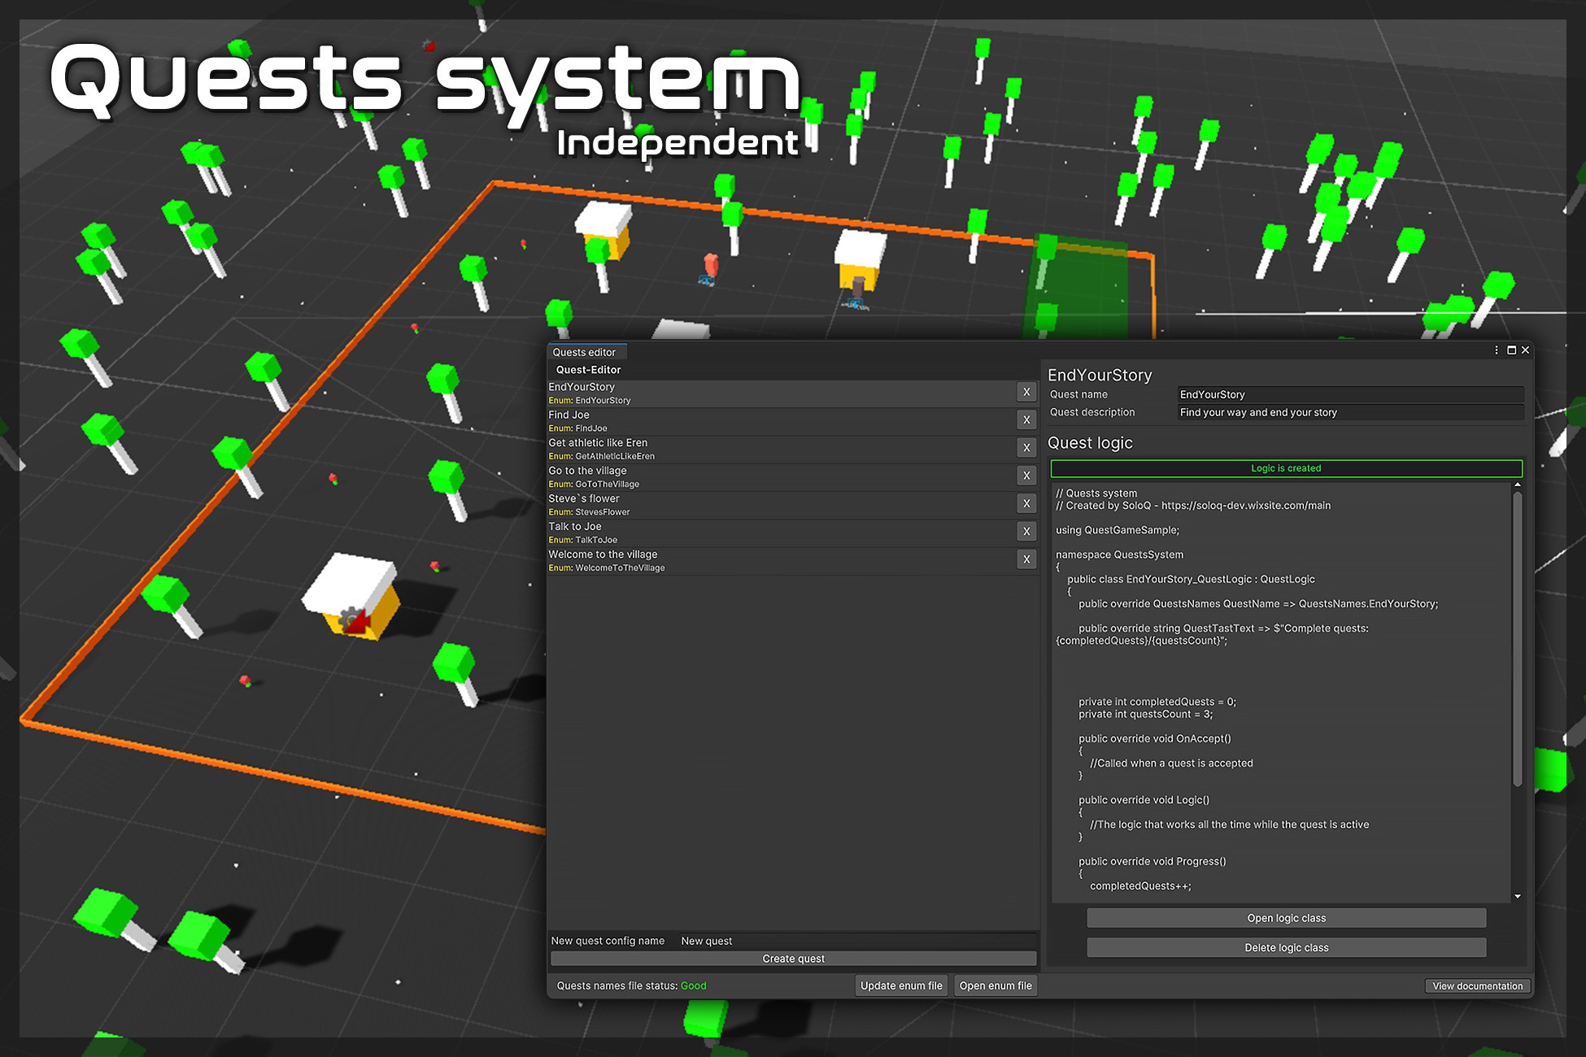Image resolution: width=1586 pixels, height=1057 pixels.
Task: Open the editor window kebab menu
Action: coord(1497,350)
